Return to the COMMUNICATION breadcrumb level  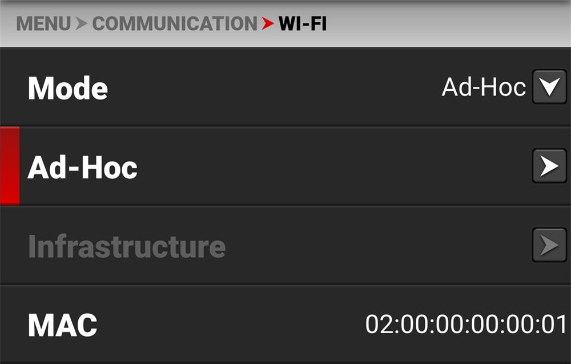(175, 23)
